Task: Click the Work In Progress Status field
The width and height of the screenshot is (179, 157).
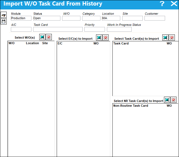Action: pyautogui.click(x=119, y=29)
